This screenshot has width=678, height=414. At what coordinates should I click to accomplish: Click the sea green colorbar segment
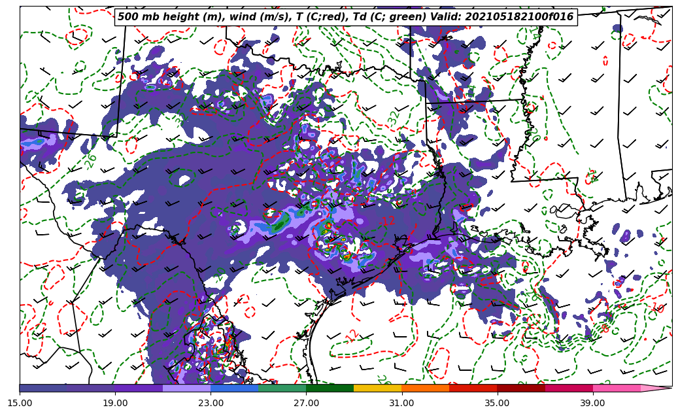(x=282, y=388)
